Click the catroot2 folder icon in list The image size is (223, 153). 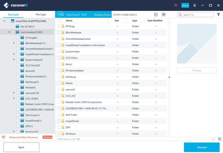tap(63, 89)
